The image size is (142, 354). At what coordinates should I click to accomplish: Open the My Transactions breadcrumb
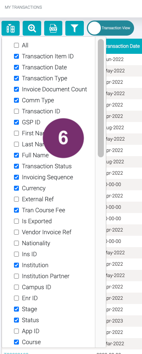(23, 7)
